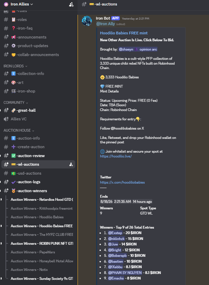Open thread Auction Winners - The HYPZ CLUB FREE
The height and width of the screenshot is (285, 209).
pyautogui.click(x=42, y=235)
